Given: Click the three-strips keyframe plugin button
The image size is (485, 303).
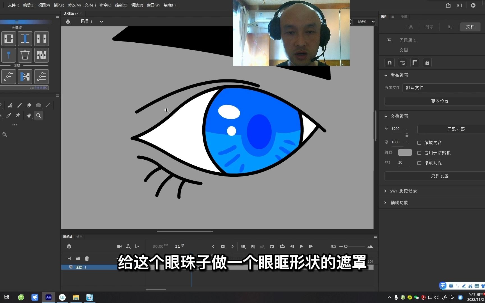Looking at the screenshot, I should pyautogui.click(x=42, y=55).
